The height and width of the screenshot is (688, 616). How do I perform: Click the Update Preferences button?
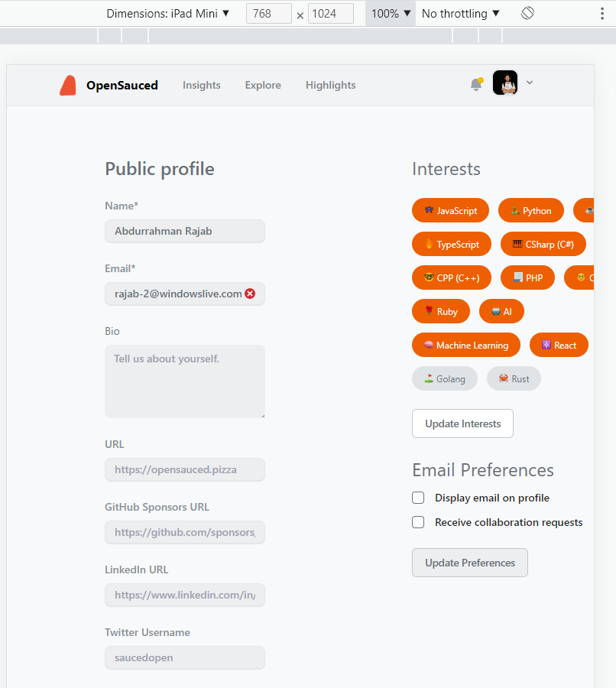coord(469,562)
